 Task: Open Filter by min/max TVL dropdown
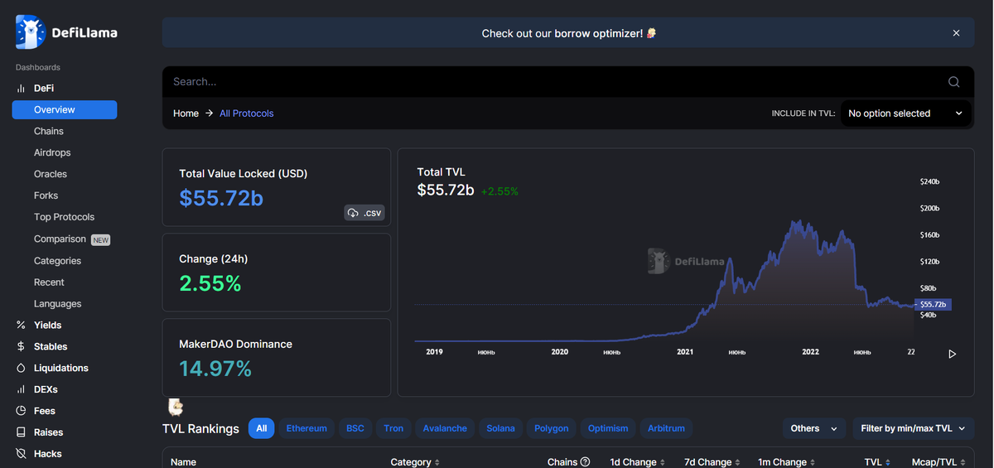[x=913, y=428]
